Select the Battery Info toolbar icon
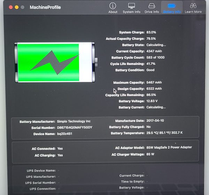The width and height of the screenshot is (209, 195). coord(171,6)
